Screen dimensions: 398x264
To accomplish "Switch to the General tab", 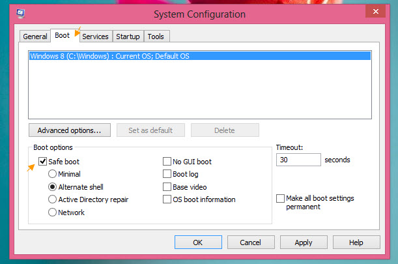I will tap(35, 37).
